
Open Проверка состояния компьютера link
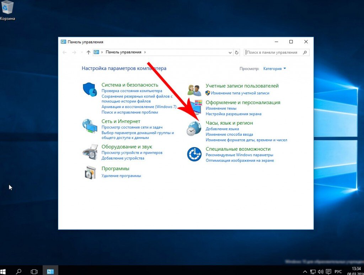point(132,91)
